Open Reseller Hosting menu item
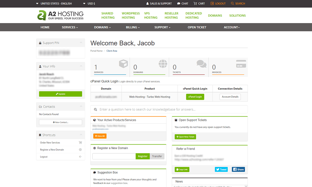Screen dimensions: 312x187 [171, 16]
